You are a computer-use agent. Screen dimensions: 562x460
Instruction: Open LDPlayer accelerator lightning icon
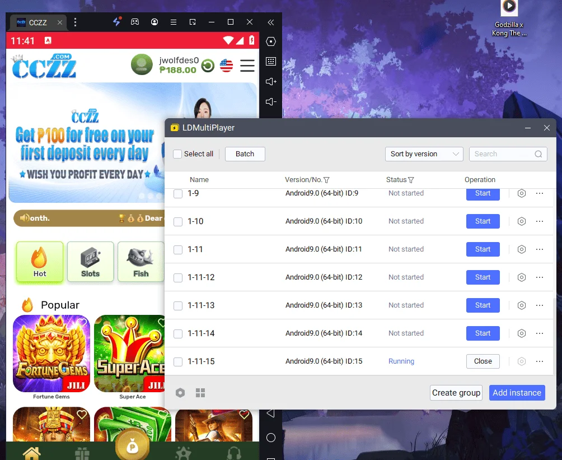117,21
